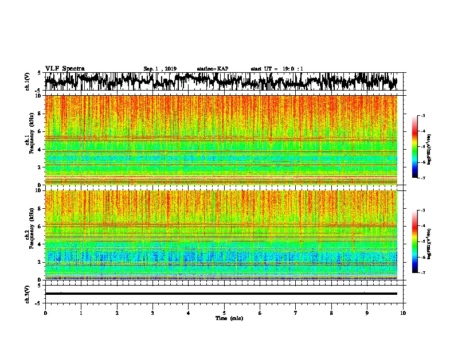454x351 pixels.
Task: Click the "2" kHz tick of ch.1 spectrogram
Action: (x=40, y=167)
